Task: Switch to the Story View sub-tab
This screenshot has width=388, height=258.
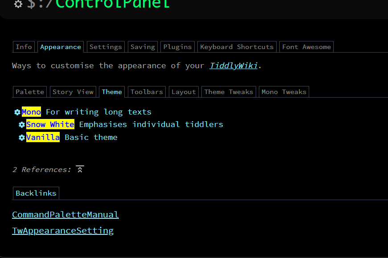Action: pos(73,92)
